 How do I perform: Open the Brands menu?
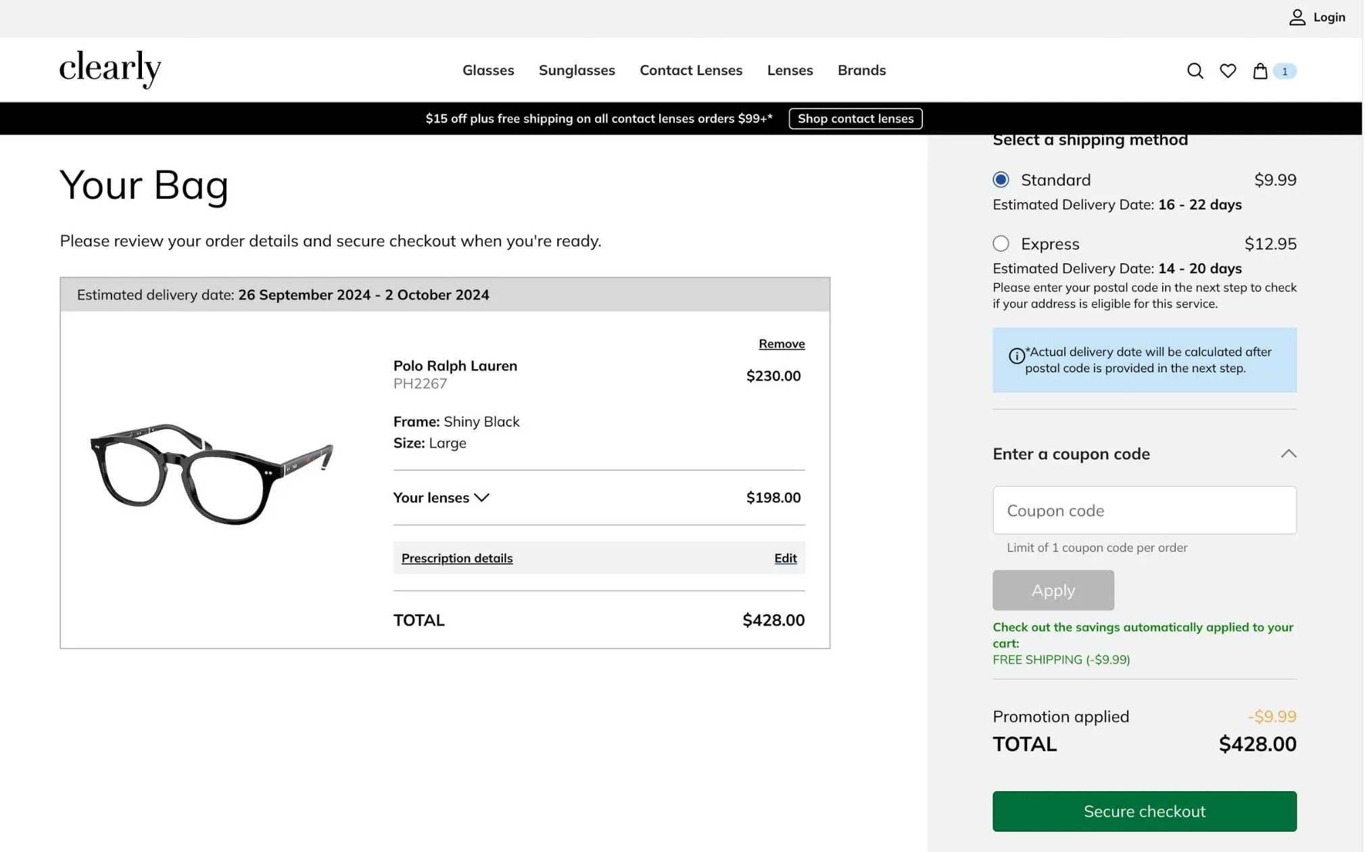pos(861,70)
